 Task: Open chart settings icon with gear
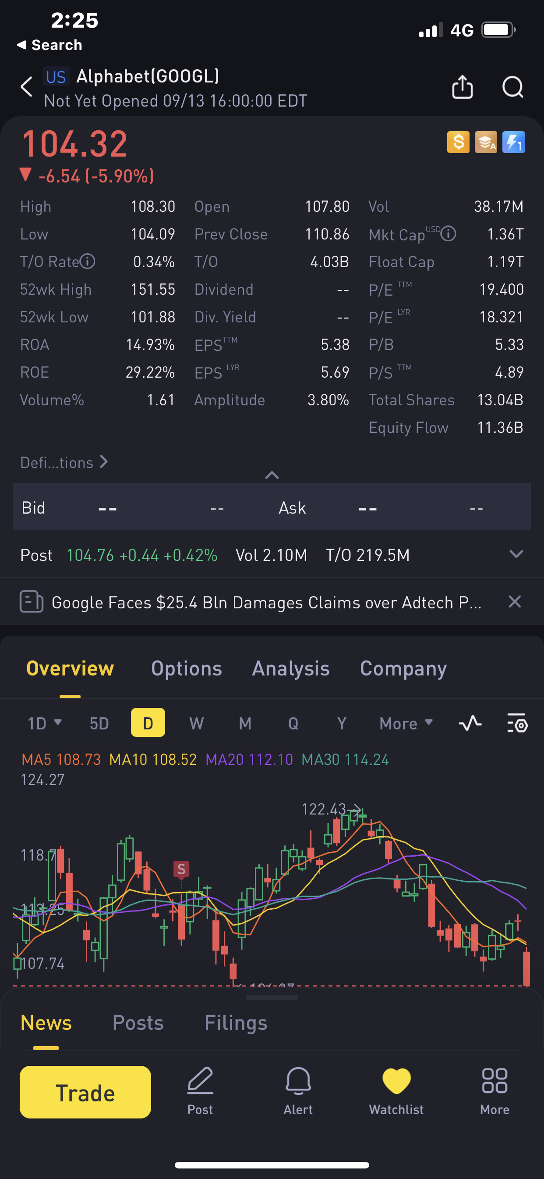[x=517, y=723]
